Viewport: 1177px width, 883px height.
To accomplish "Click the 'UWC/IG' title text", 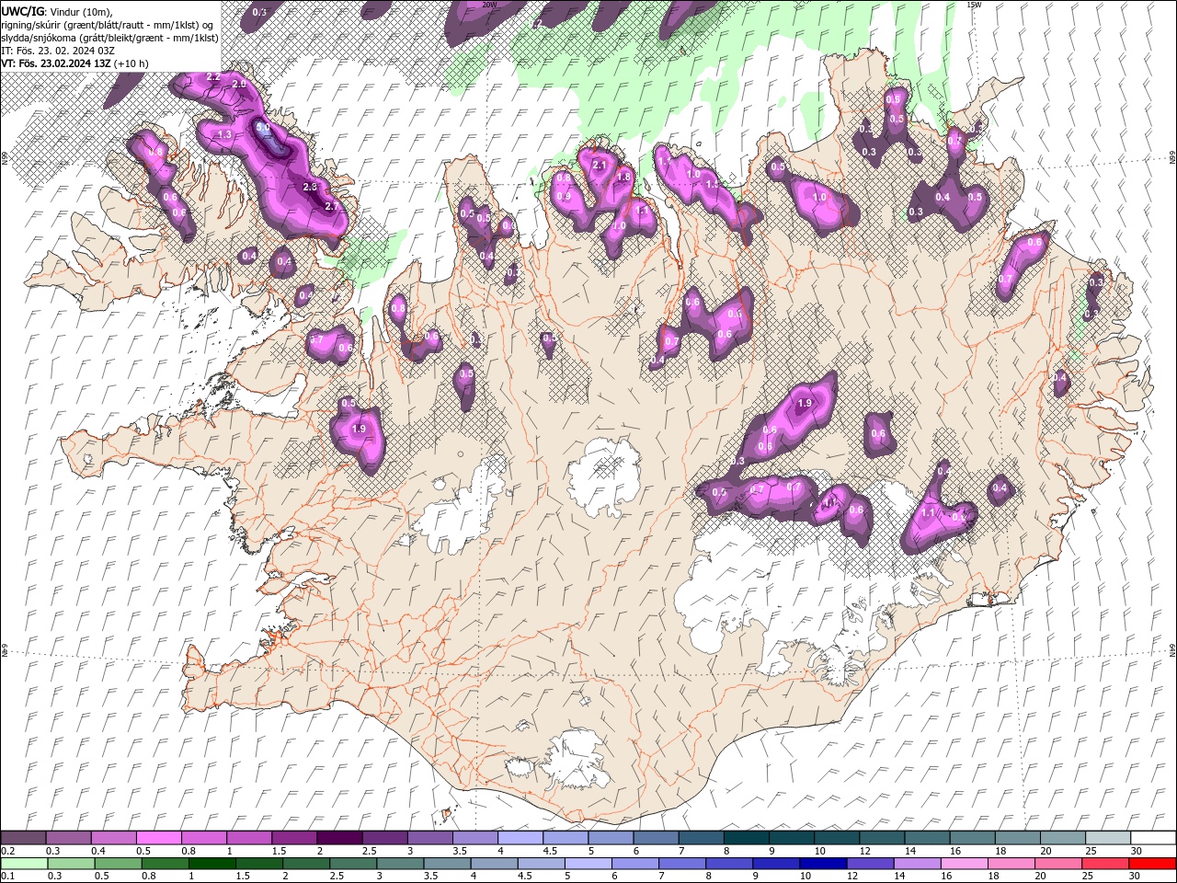I will pos(22,11).
